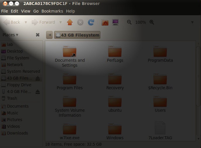Open the Go menu
This screenshot has width=201, height=148.
tap(36, 11)
